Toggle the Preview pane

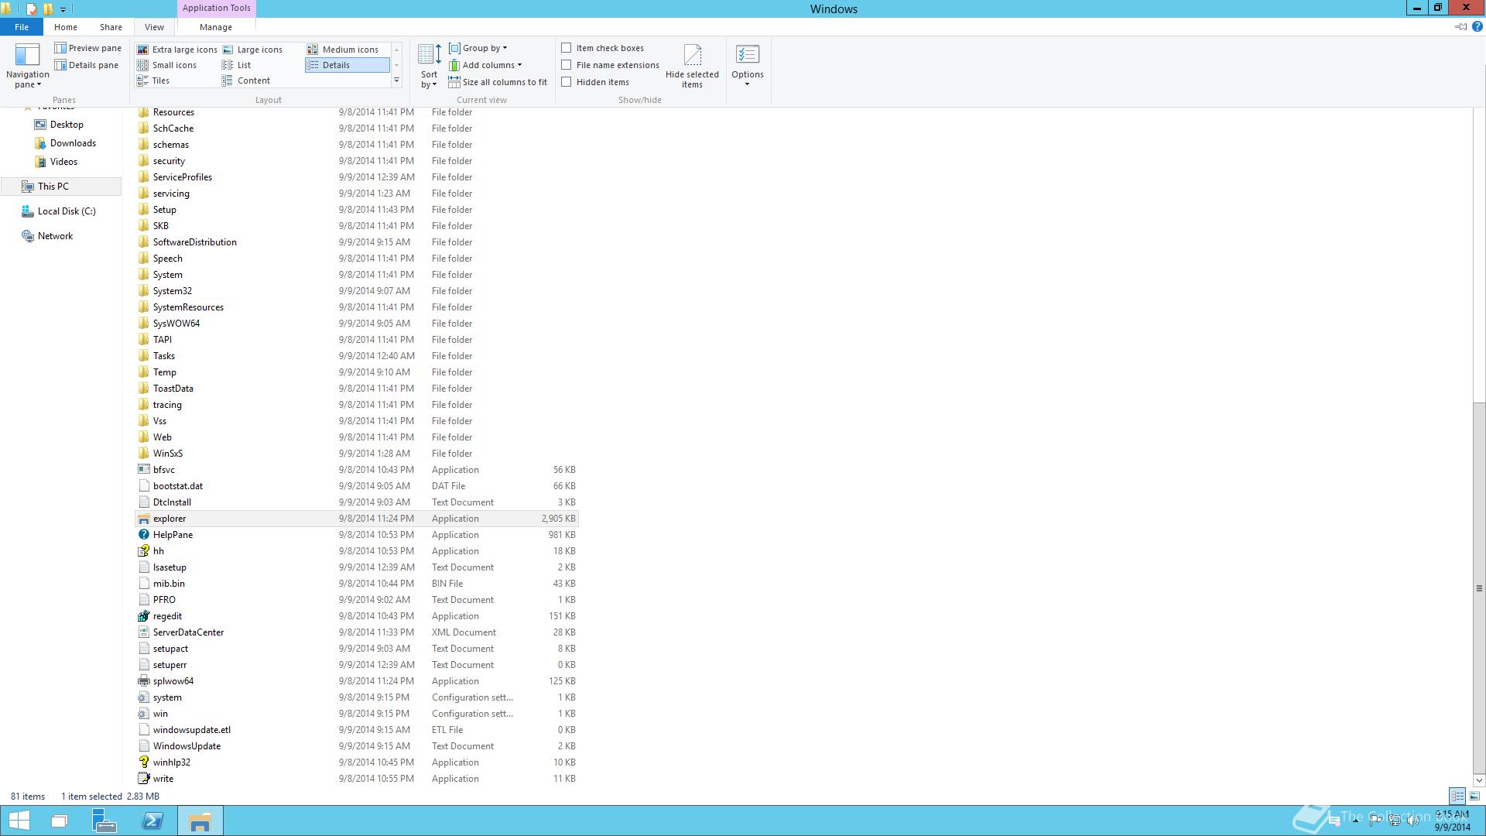coord(87,48)
